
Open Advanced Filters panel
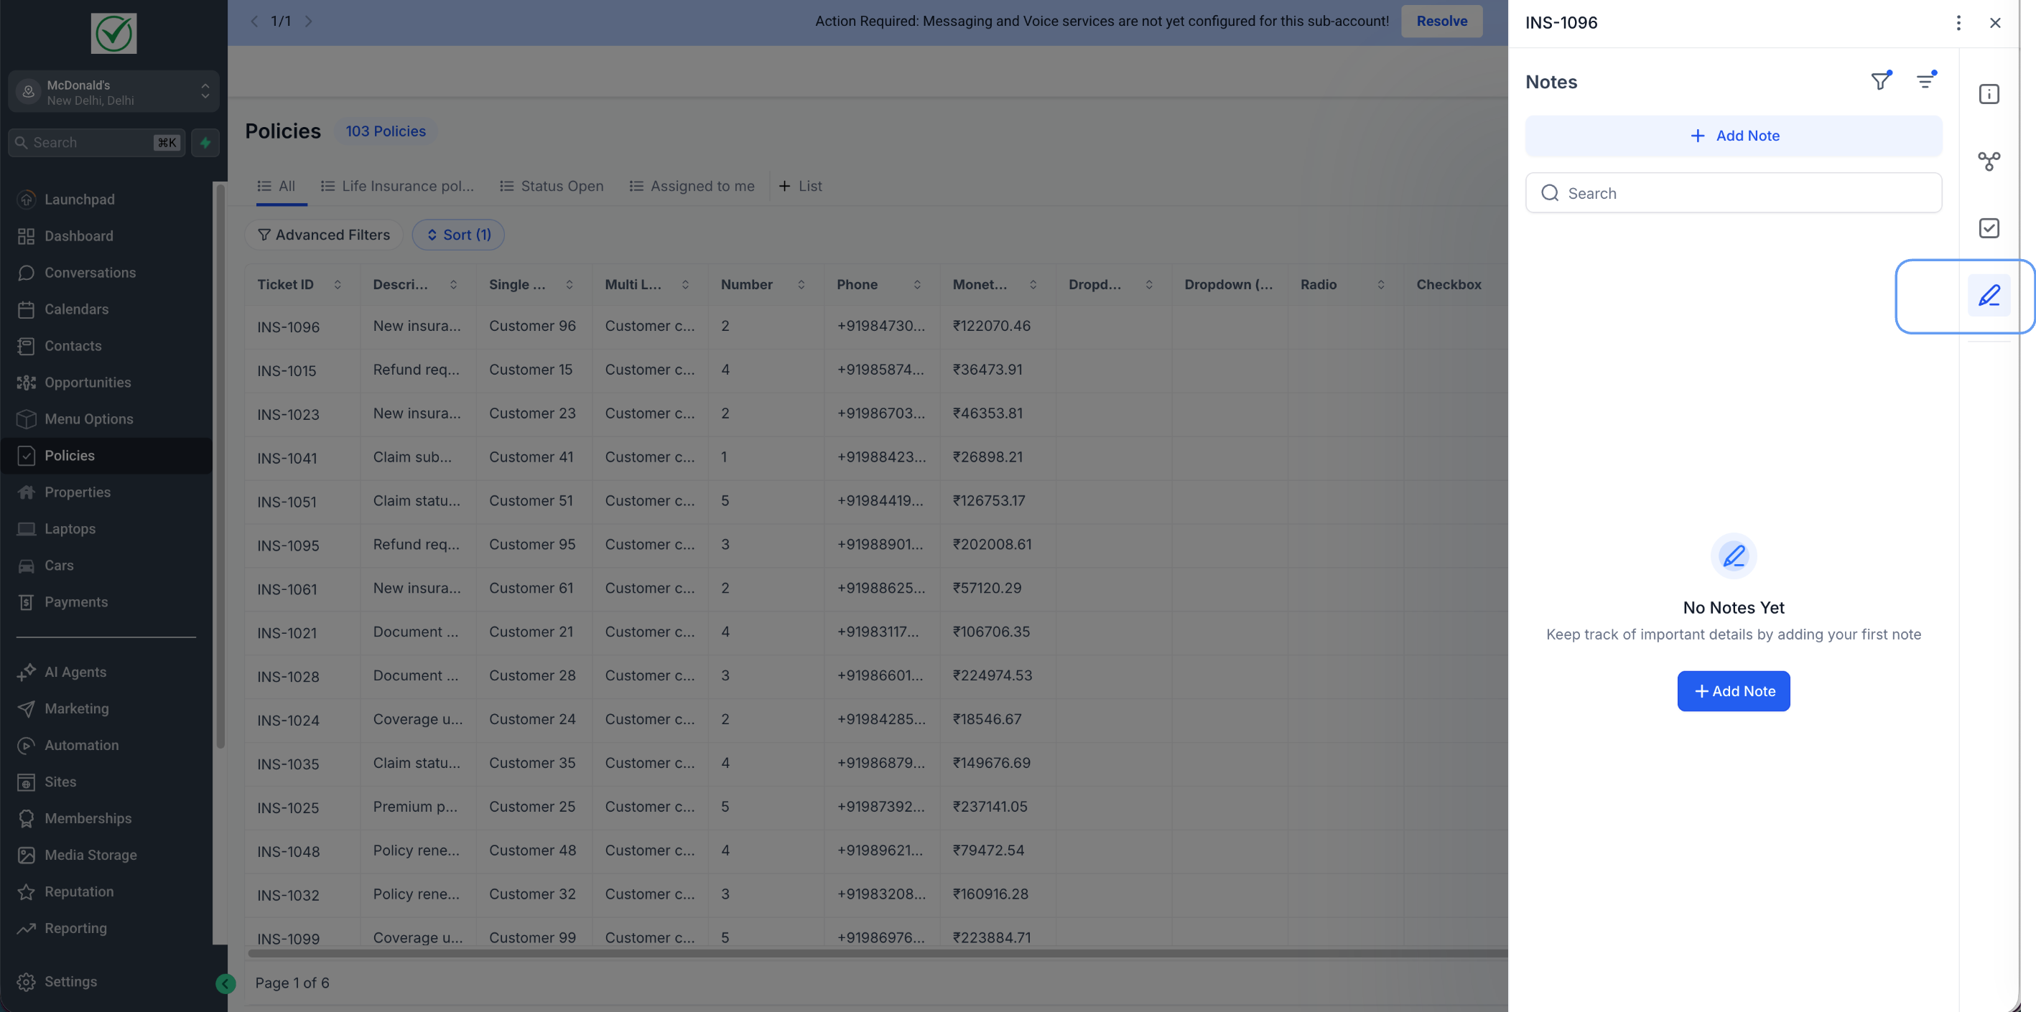click(324, 235)
